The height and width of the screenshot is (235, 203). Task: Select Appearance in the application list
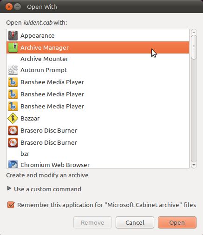[98, 35]
